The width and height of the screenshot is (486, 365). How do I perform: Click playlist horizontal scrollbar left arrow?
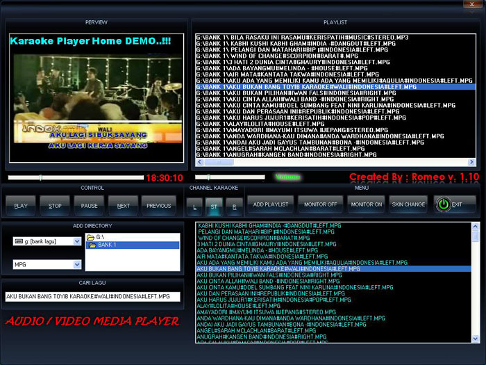200,162
